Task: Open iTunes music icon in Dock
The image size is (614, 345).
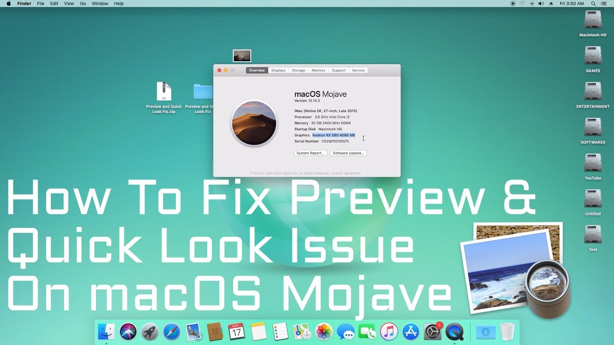Action: [389, 332]
